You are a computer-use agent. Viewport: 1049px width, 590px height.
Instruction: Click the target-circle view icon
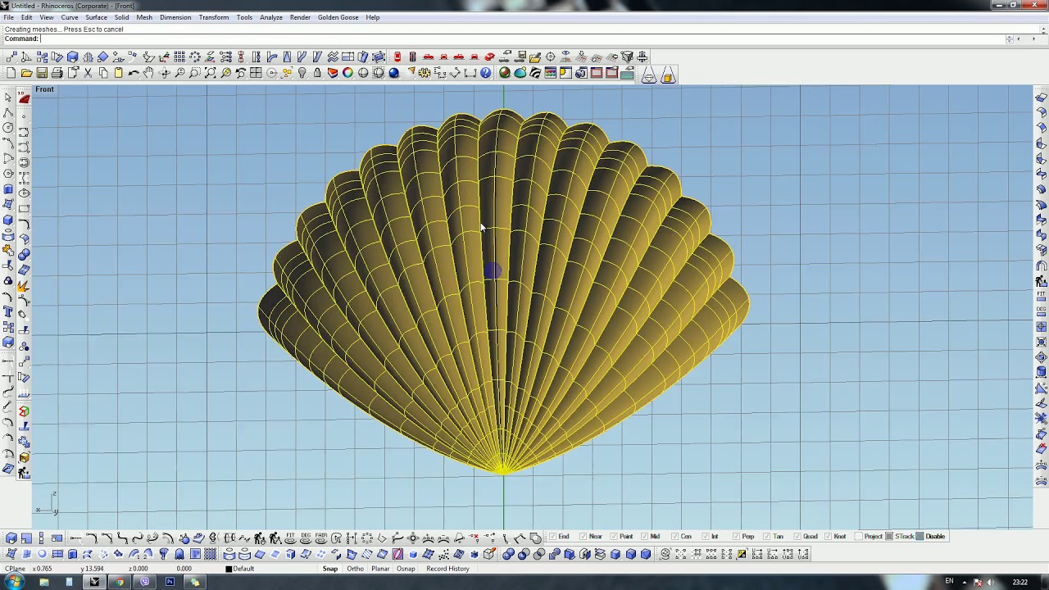click(551, 57)
